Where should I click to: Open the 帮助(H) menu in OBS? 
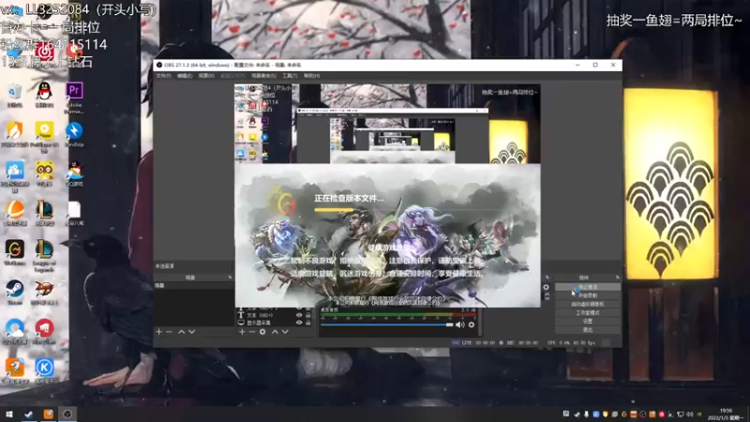pyautogui.click(x=311, y=76)
